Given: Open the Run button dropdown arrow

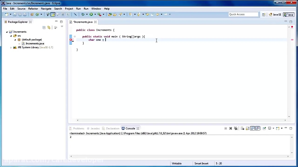Looking at the screenshot, I should point(95,15).
